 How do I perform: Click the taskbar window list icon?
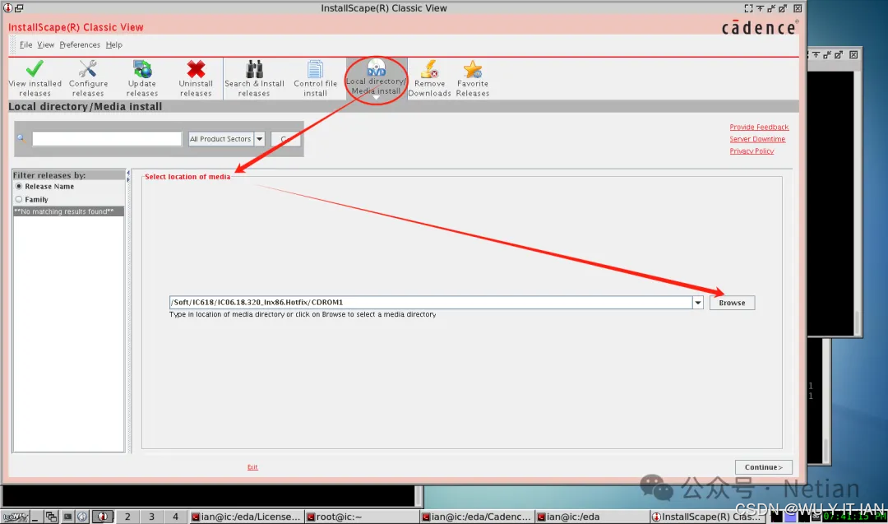pyautogui.click(x=51, y=517)
